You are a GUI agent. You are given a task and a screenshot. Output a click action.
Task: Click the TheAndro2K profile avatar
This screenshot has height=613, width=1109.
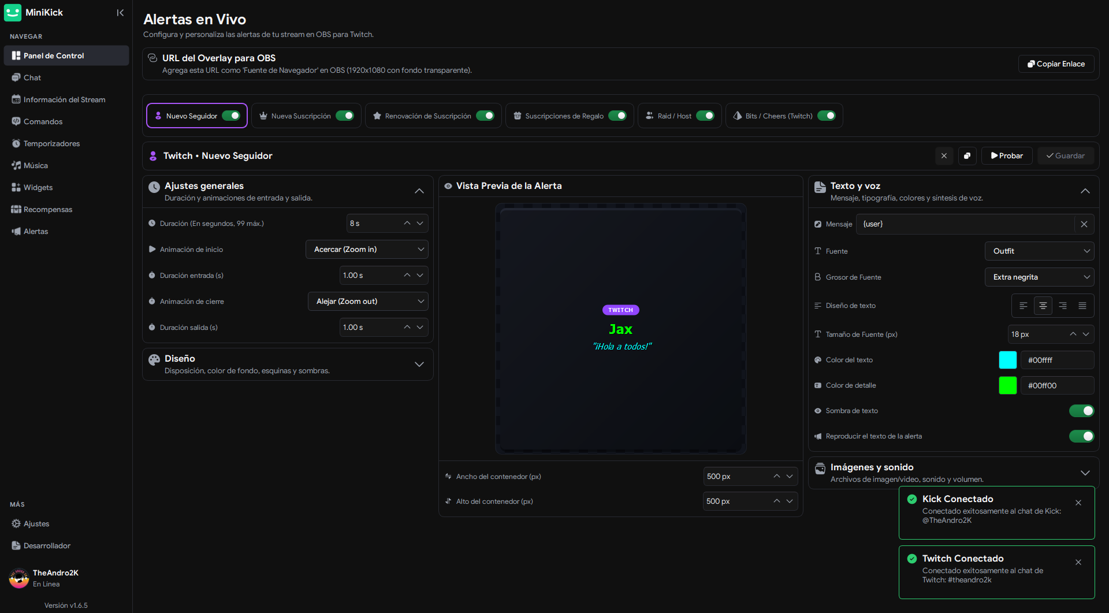[x=19, y=578]
